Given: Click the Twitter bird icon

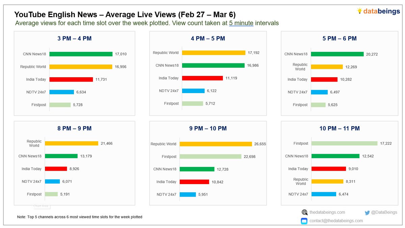Looking at the screenshot, I should 367,212.
